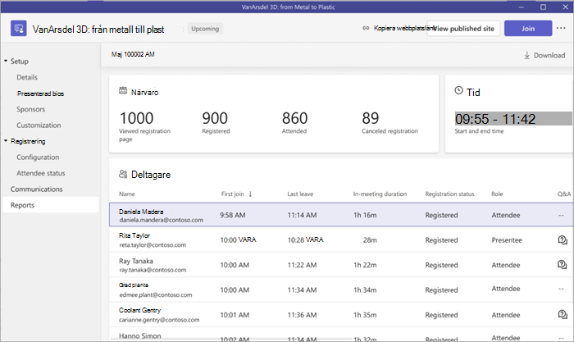The image size is (574, 342).
Task: Click the Deltagare participants icon
Action: click(x=123, y=174)
